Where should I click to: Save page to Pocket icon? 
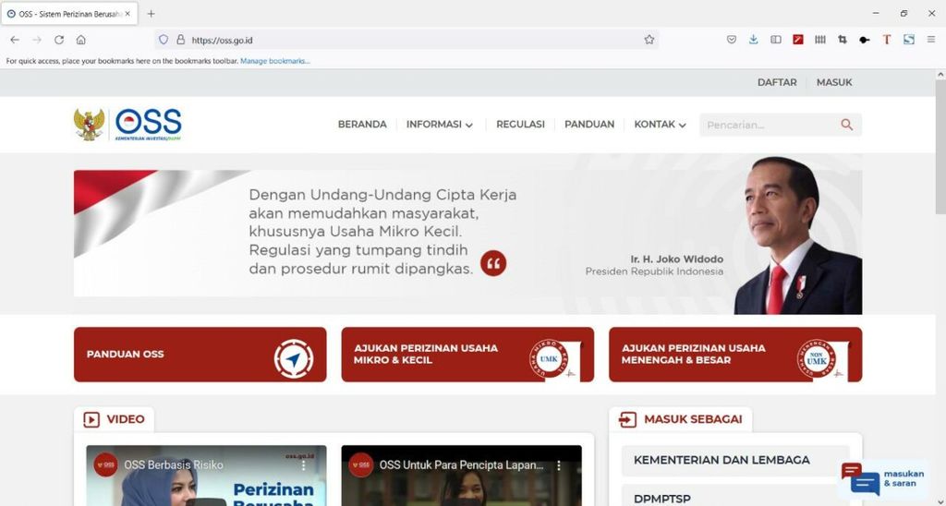pyautogui.click(x=732, y=40)
